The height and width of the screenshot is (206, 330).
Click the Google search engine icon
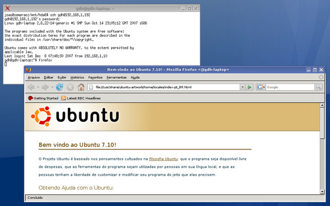point(260,87)
